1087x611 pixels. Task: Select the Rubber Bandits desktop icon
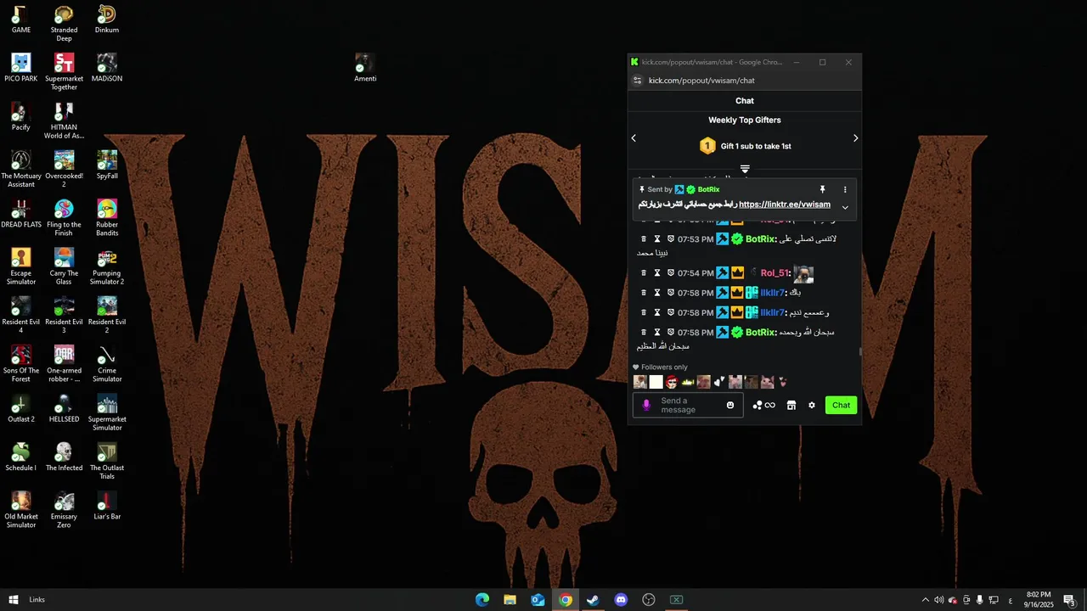click(x=107, y=218)
